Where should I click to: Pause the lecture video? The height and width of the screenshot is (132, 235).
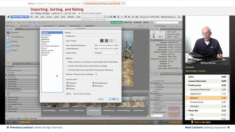14,122
